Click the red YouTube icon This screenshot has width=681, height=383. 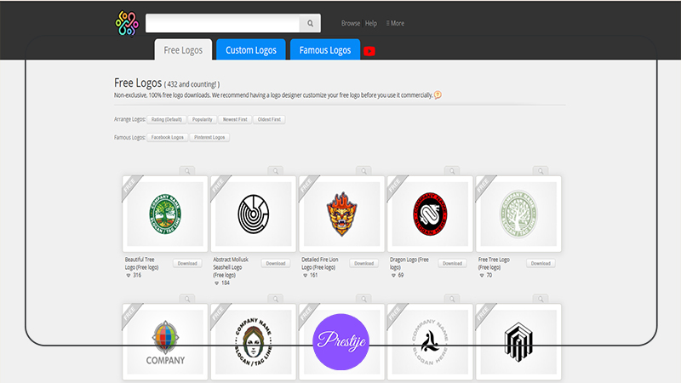pos(369,51)
